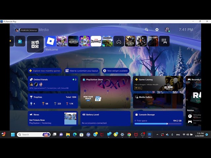Viewport: 211px width, 158px height.
Task: Open the Game Catalog widget
Action: [x=158, y=84]
